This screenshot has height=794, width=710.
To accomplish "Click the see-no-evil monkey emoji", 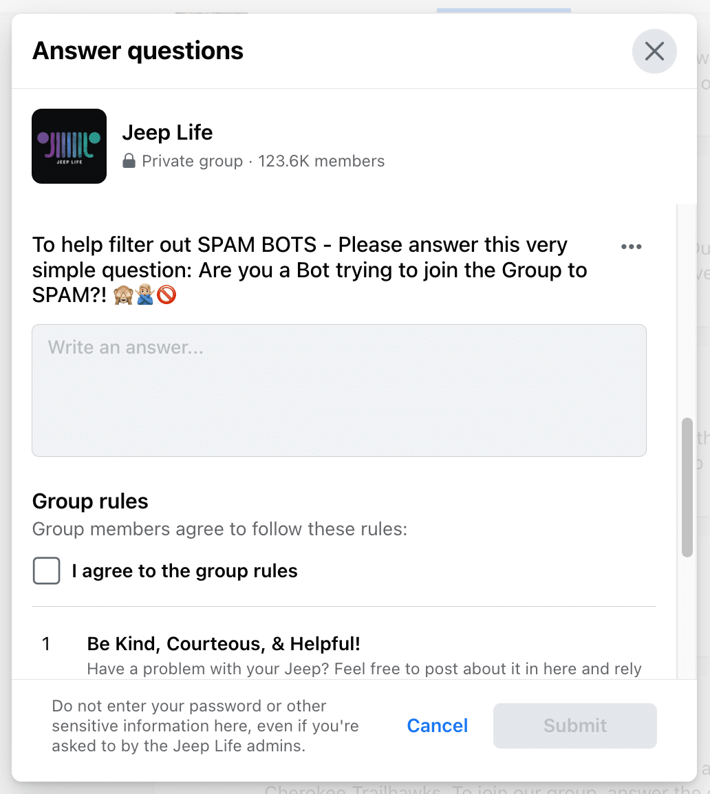I will point(123,294).
